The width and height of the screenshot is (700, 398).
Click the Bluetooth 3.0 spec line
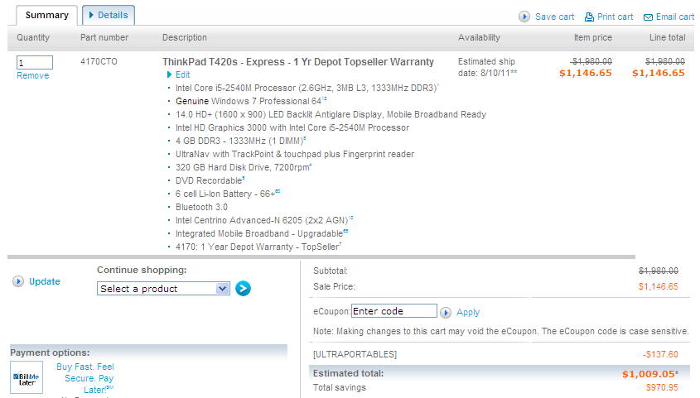click(201, 207)
